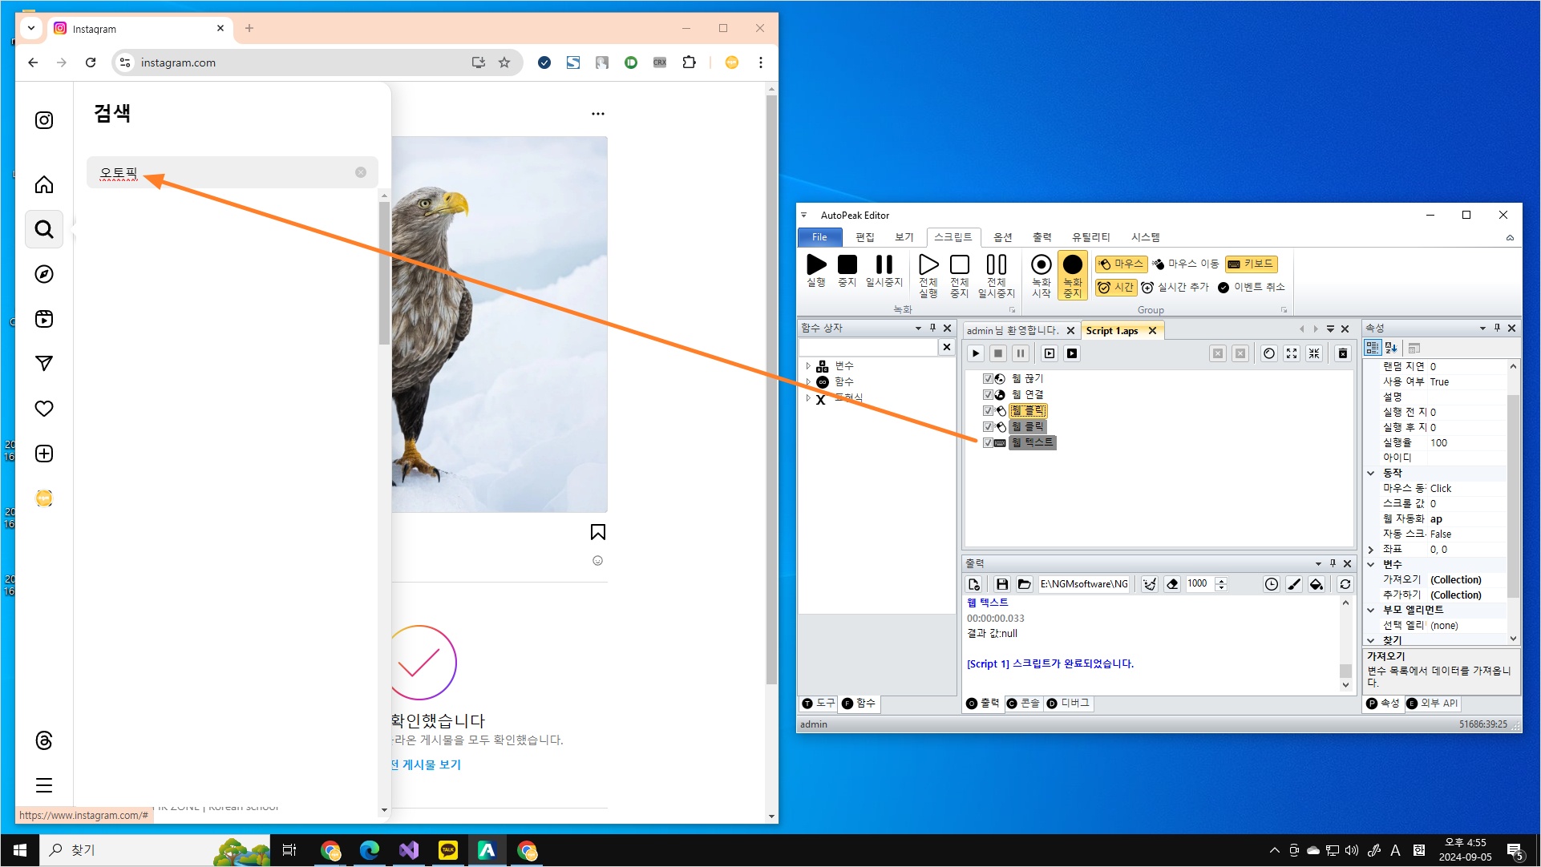Screen dimensions: 1541x867
Task: Open the 함수 상자 panel options dropdown arrow
Action: click(918, 328)
